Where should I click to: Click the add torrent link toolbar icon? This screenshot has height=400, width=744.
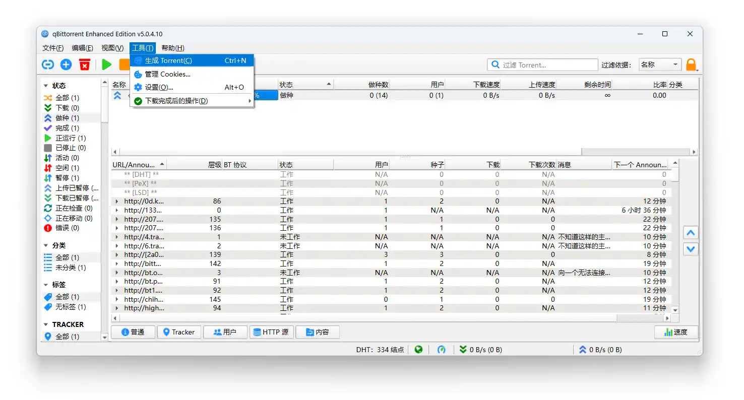(x=48, y=64)
